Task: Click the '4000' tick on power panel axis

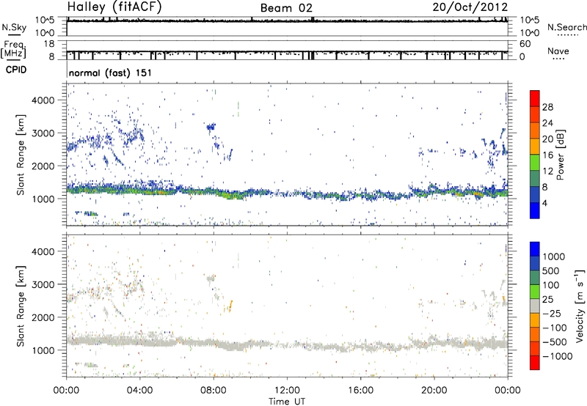Action: click(43, 100)
